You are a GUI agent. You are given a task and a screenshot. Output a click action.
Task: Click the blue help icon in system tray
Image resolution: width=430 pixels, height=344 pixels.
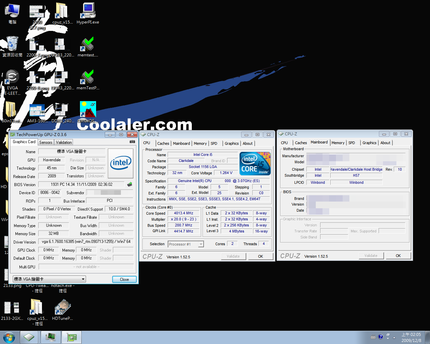point(380,337)
